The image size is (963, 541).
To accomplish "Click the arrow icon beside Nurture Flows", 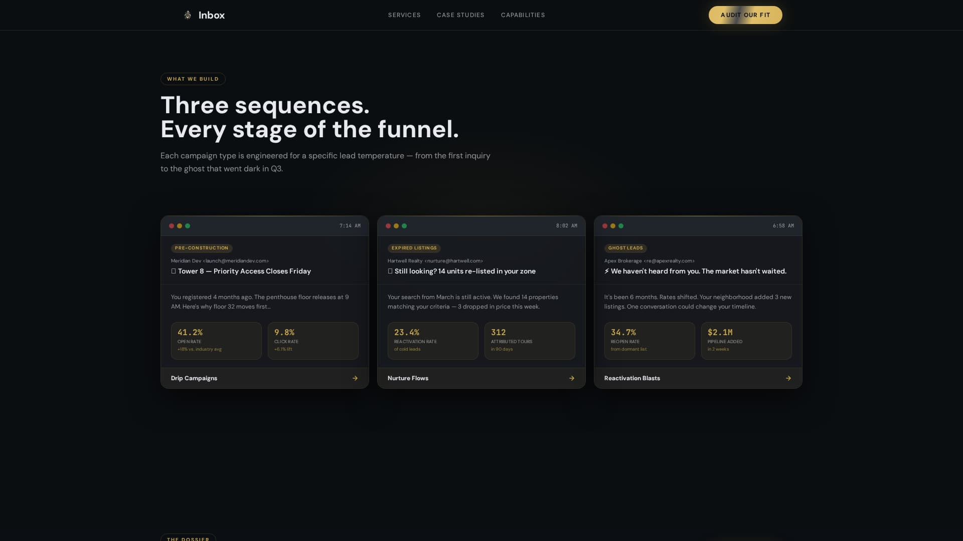I will pyautogui.click(x=572, y=378).
